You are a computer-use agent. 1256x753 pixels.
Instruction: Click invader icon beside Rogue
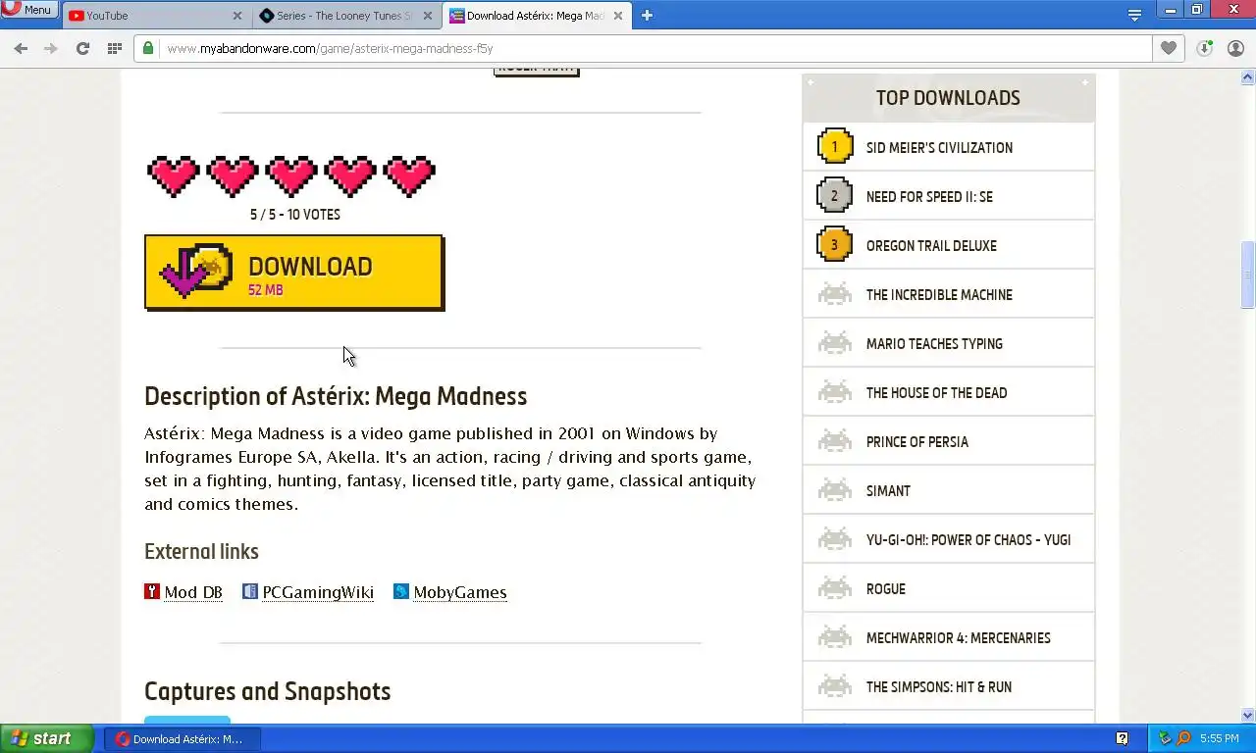click(835, 588)
